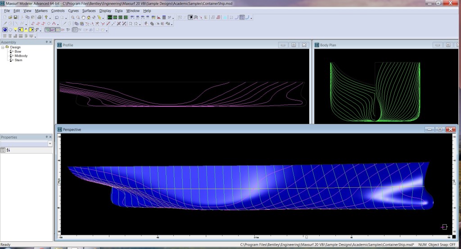Click the first gray layout icon in bottom toolbar
The height and width of the screenshot is (249, 461).
pyautogui.click(x=5, y=36)
